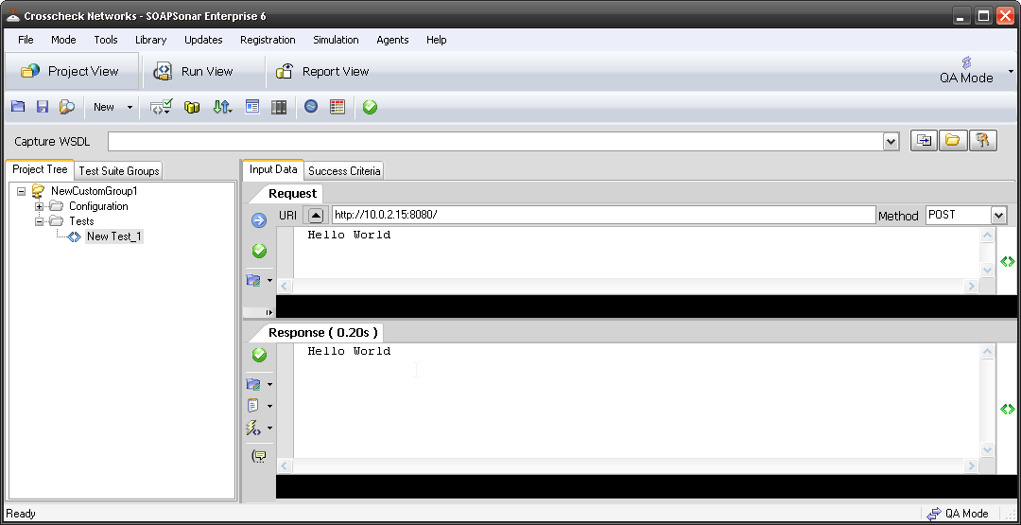Switch to Project View
1021x525 pixels.
click(x=72, y=71)
